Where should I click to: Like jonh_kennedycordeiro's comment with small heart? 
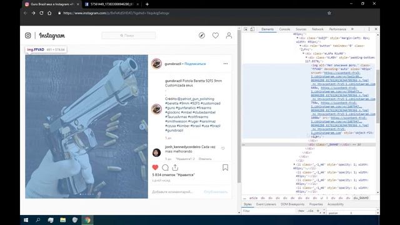pos(223,148)
